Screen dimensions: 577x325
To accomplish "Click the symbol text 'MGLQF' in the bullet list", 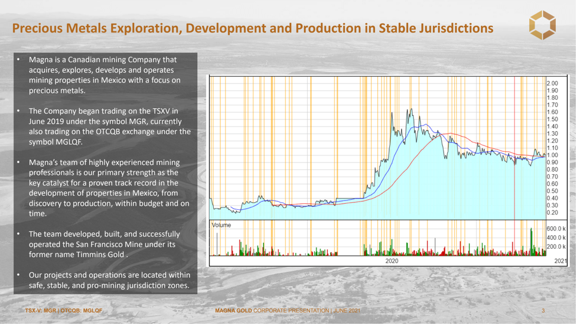I will coord(69,142).
